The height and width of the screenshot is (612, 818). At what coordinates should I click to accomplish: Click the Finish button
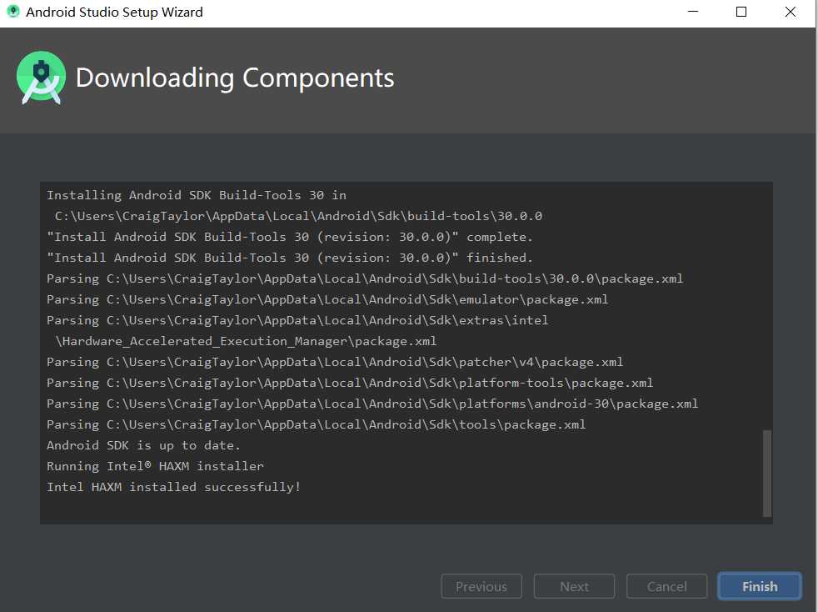(x=759, y=586)
